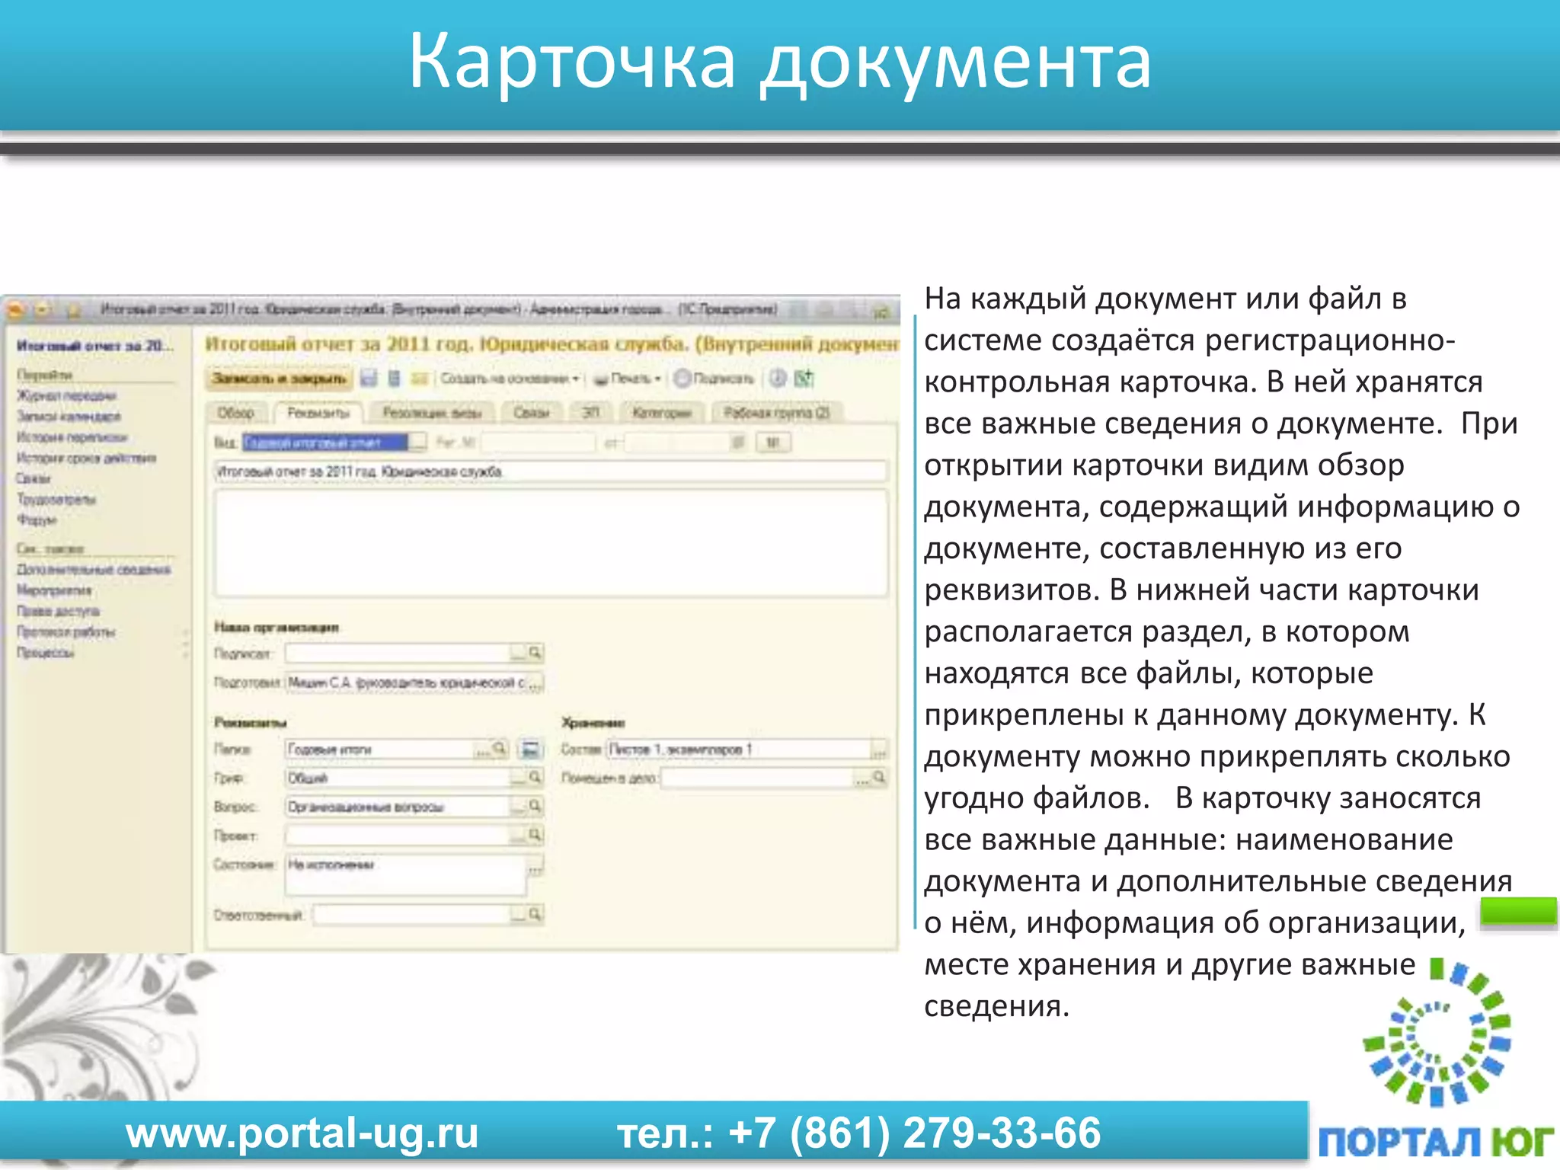Image resolution: width=1560 pixels, height=1170 pixels.
Task: Switch to the 'ЭП' tab
Action: coord(591,413)
